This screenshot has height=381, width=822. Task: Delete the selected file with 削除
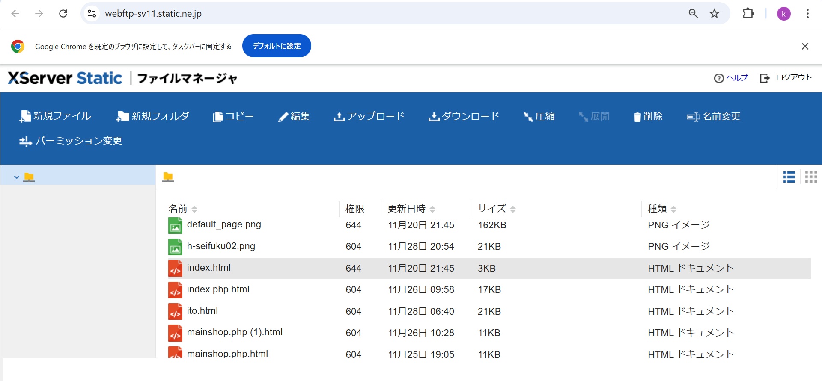pyautogui.click(x=648, y=116)
